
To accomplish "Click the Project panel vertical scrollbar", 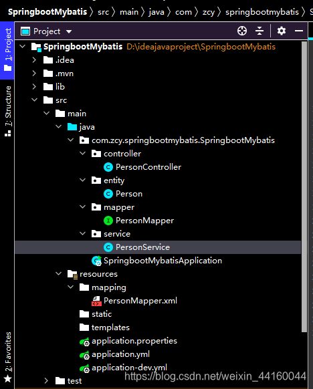I will (304, 186).
